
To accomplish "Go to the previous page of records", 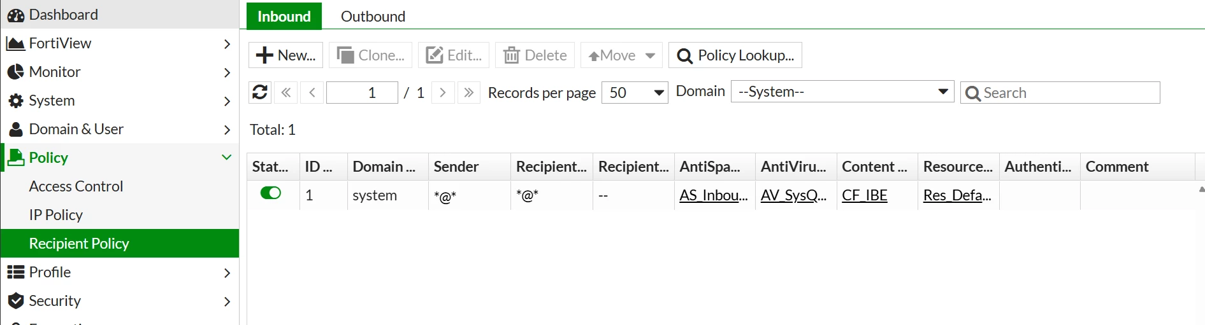I will [x=312, y=93].
